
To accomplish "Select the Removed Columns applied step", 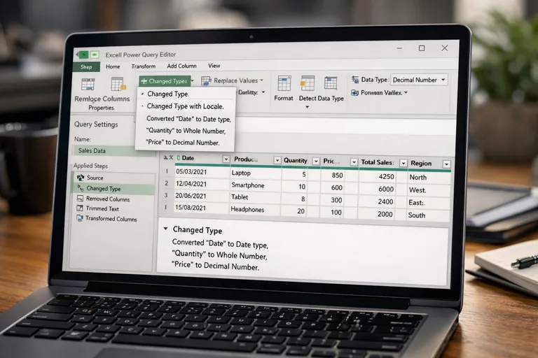I will coord(113,199).
